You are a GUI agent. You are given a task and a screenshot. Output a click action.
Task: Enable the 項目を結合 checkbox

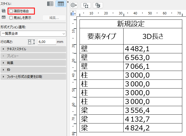click(x=11, y=11)
